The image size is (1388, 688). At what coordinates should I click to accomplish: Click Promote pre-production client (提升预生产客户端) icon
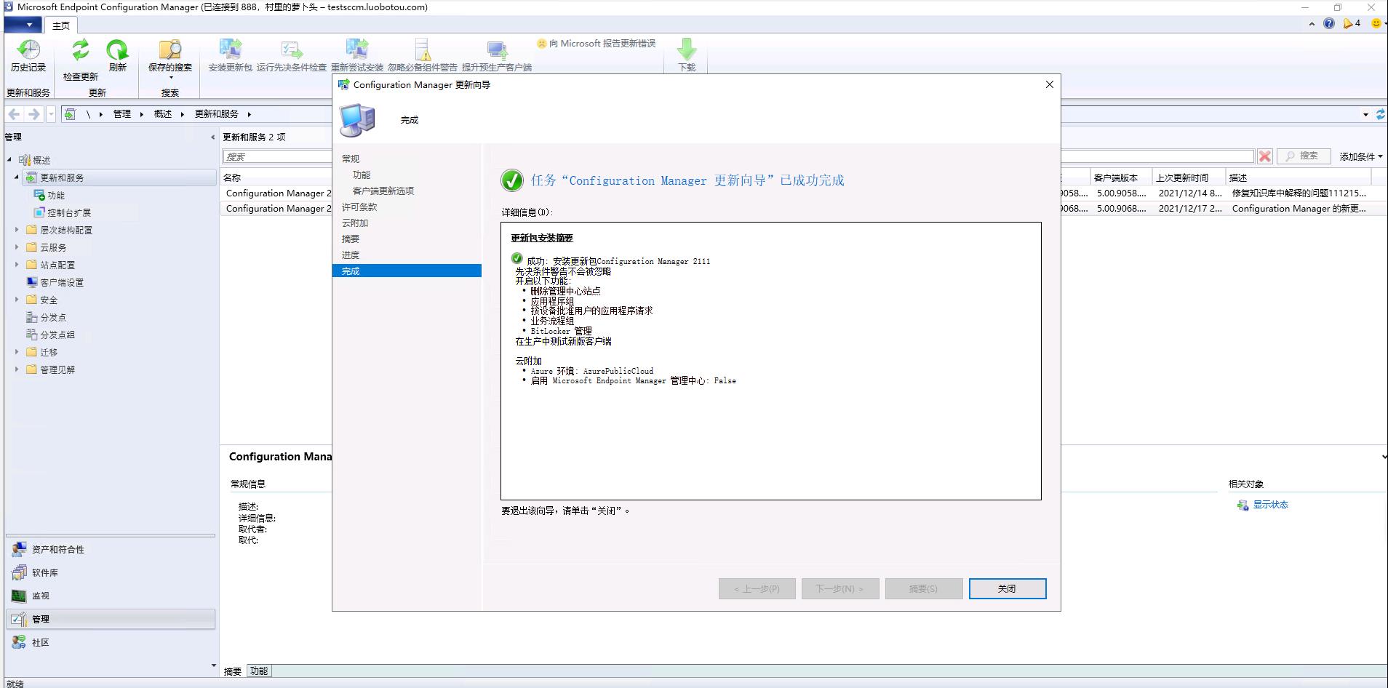coord(496,55)
